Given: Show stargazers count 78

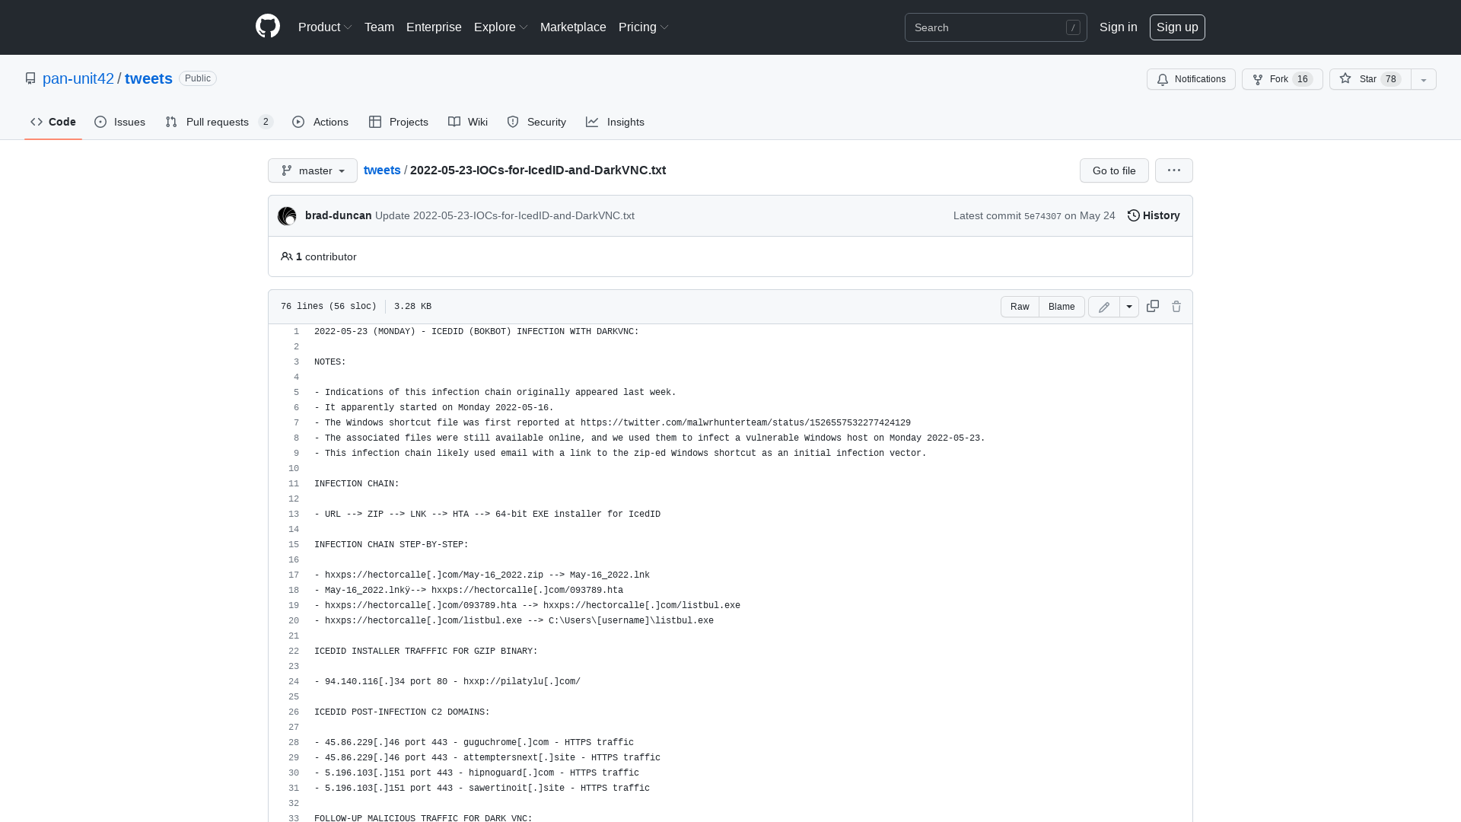Looking at the screenshot, I should point(1391,79).
